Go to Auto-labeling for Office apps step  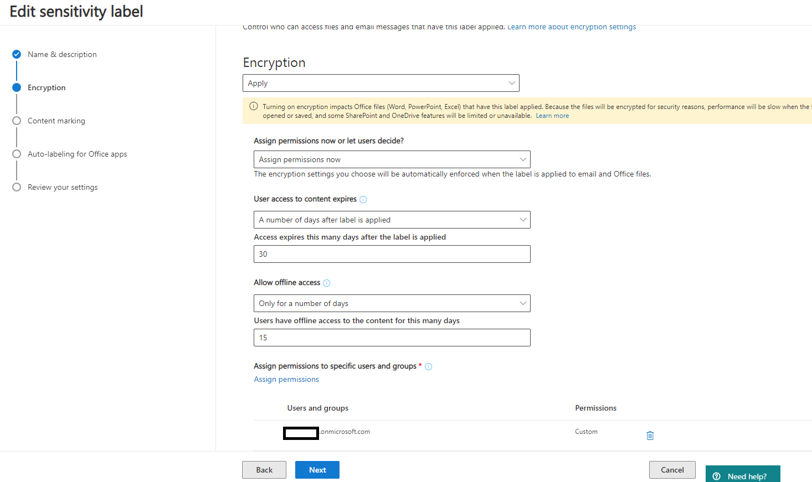pos(78,154)
